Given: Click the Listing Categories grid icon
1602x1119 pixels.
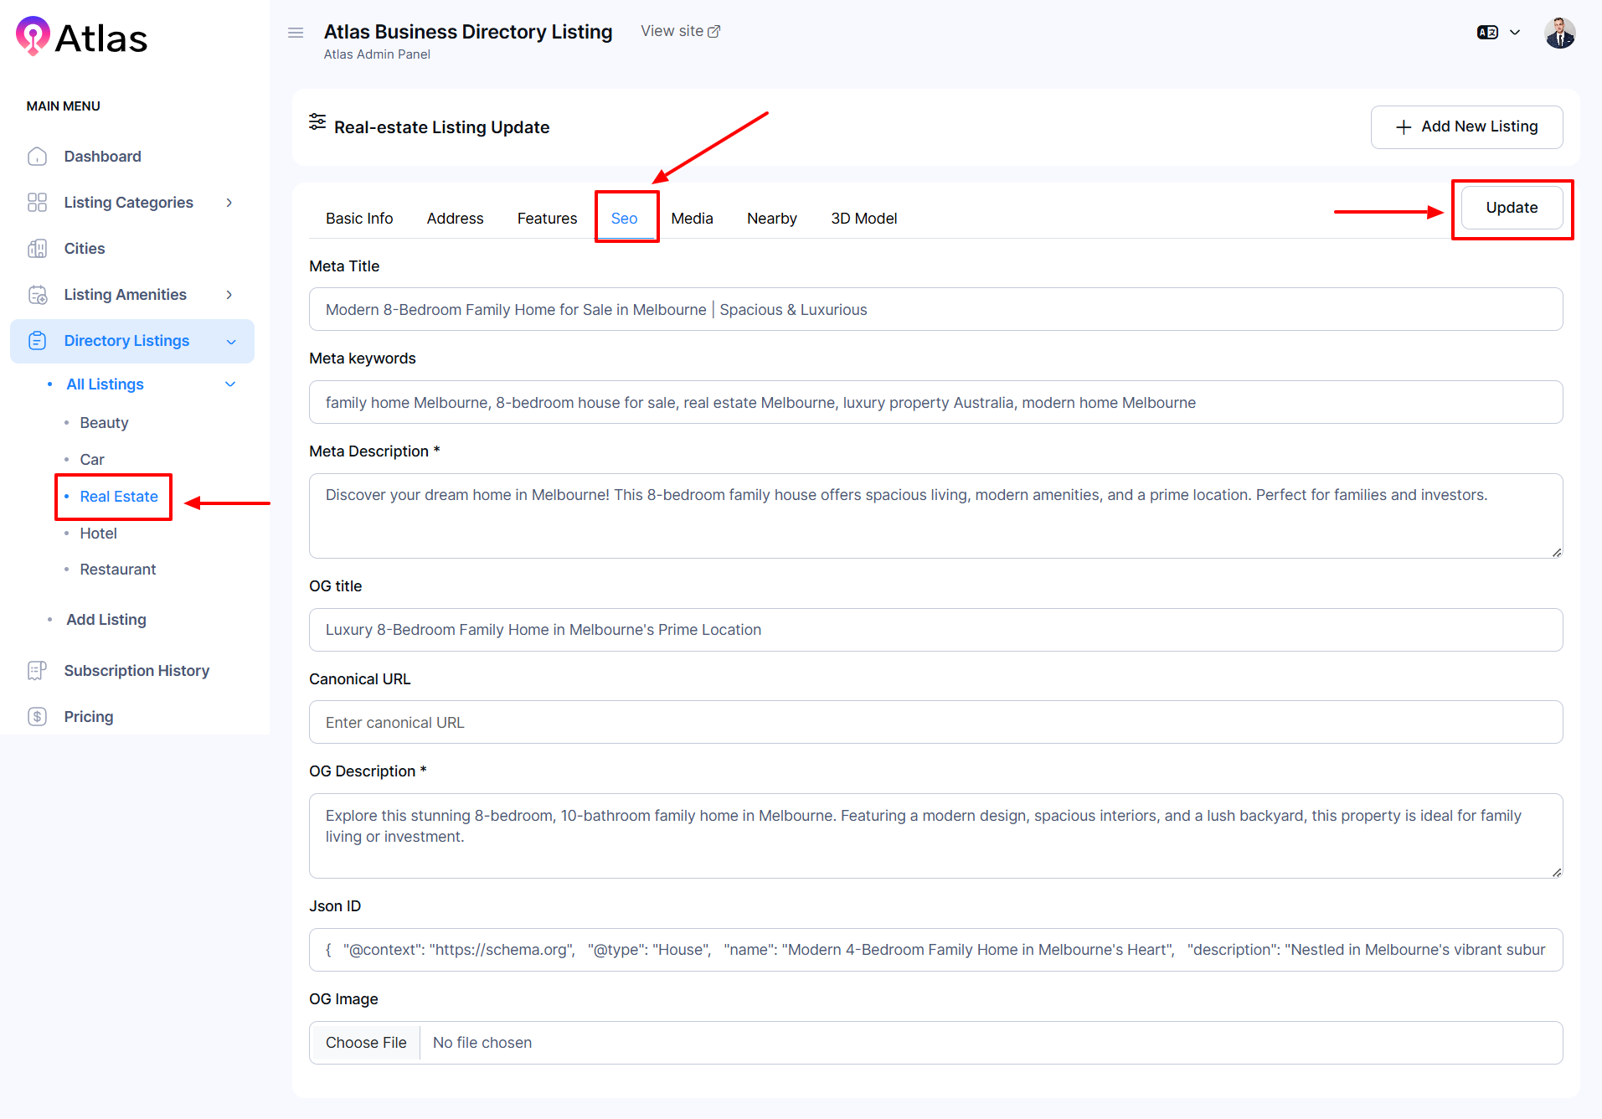Looking at the screenshot, I should pyautogui.click(x=37, y=203).
